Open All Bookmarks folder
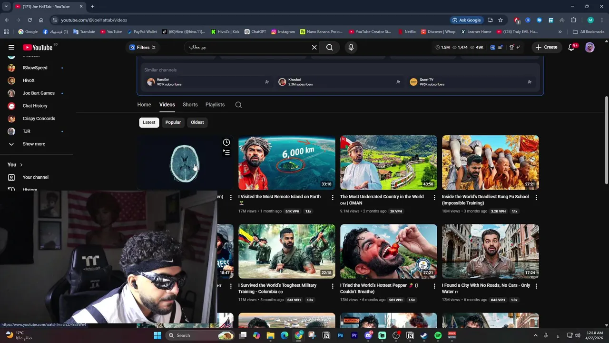This screenshot has width=609, height=343. [x=589, y=32]
